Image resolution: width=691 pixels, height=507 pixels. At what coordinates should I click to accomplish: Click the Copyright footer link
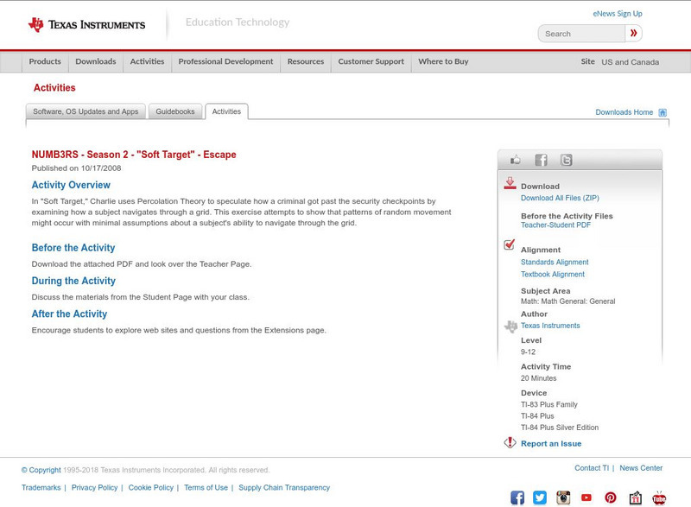(x=41, y=470)
